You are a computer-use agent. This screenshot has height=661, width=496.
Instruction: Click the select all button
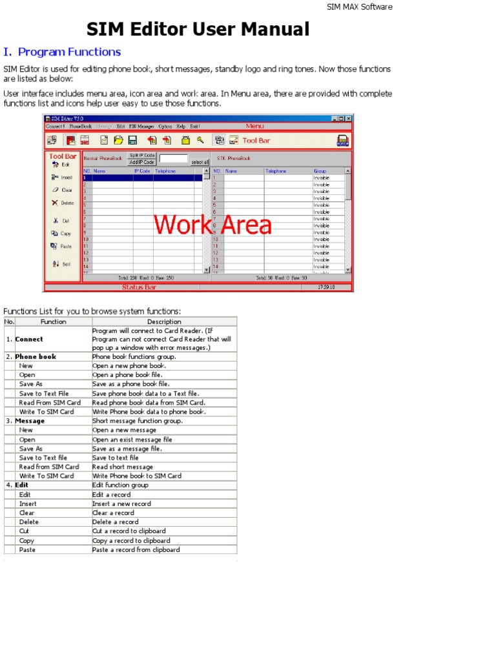pyautogui.click(x=200, y=162)
